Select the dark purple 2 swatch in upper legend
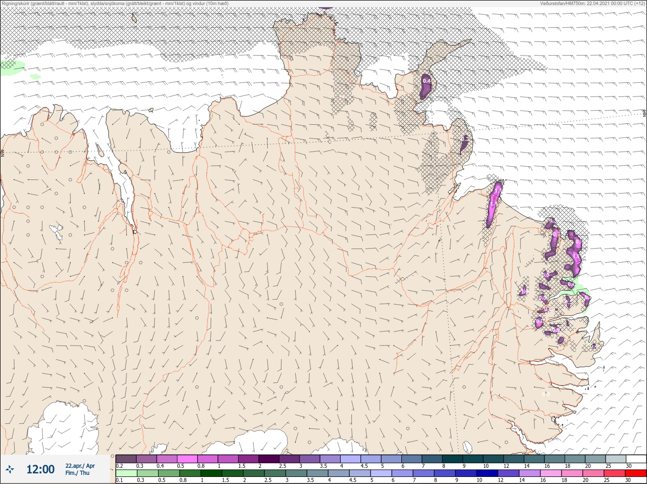 [269, 458]
